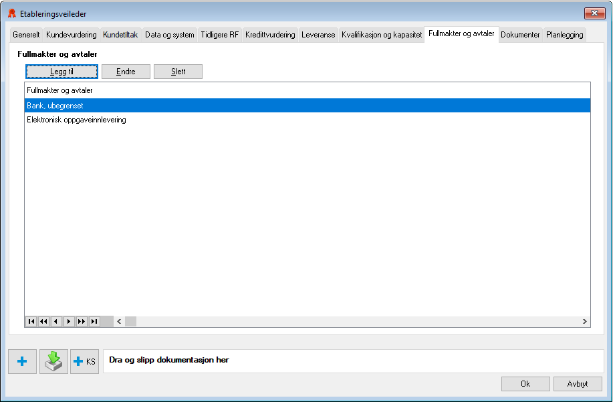Select Fullmakter og avtaler tab
The width and height of the screenshot is (613, 402).
click(461, 33)
